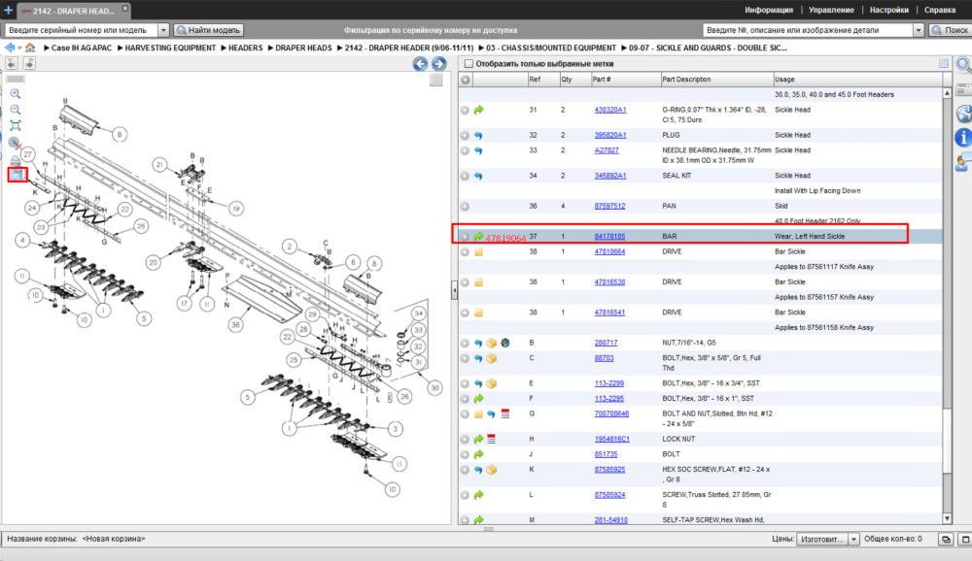This screenshot has height=561, width=972.
Task: Zoom in on the parts diagram
Action: (16, 94)
